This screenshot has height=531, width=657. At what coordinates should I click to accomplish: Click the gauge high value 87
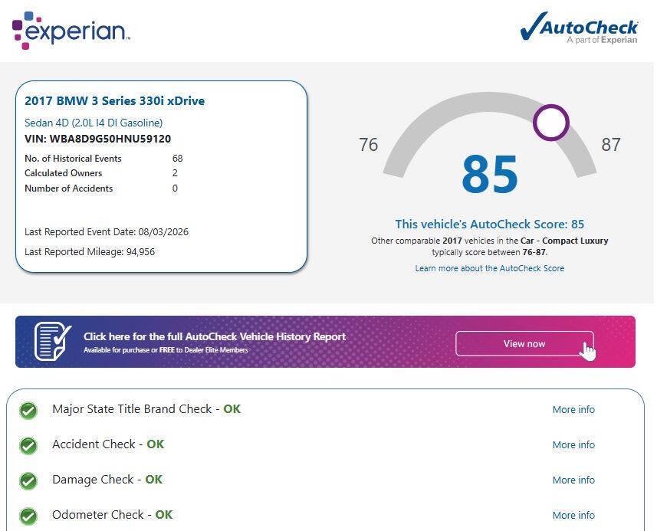(611, 145)
